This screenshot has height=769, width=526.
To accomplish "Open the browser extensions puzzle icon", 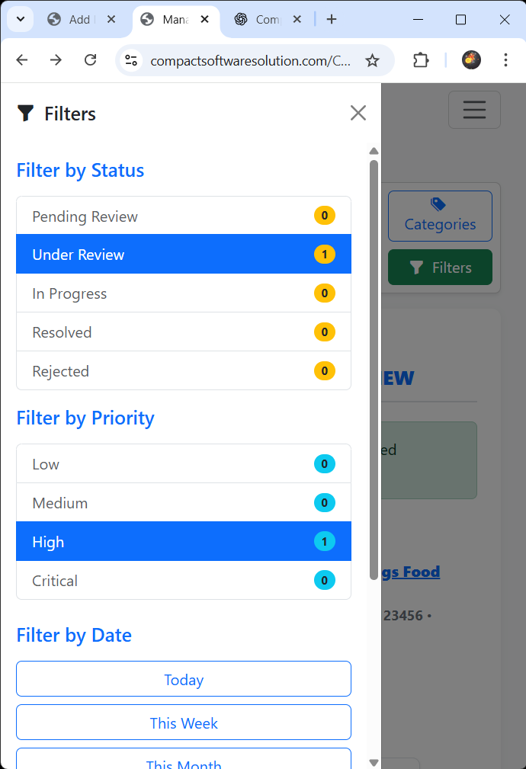I will [x=421, y=60].
